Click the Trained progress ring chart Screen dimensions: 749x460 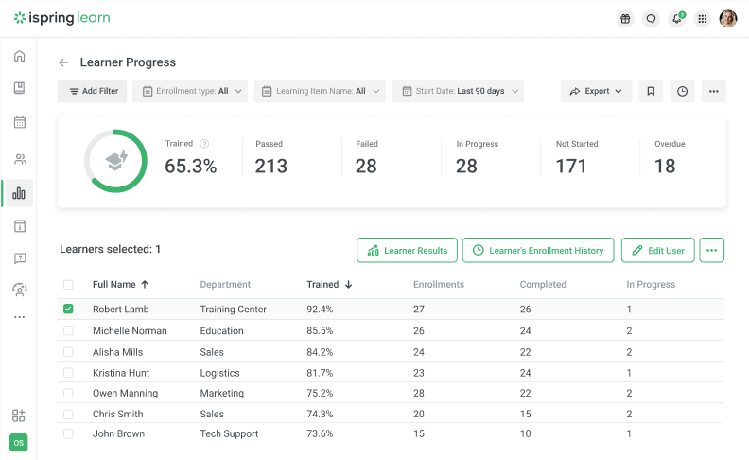pos(115,161)
